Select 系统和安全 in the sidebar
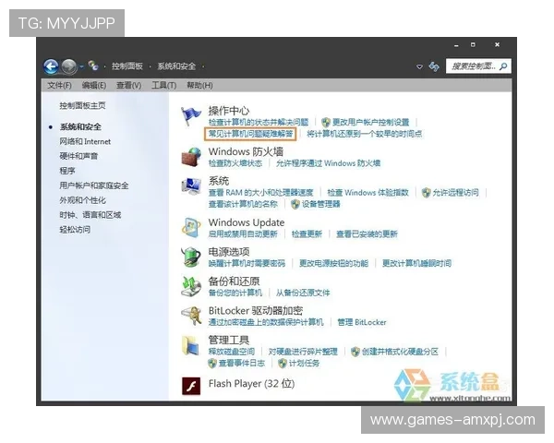The width and height of the screenshot is (554, 443). (x=80, y=126)
